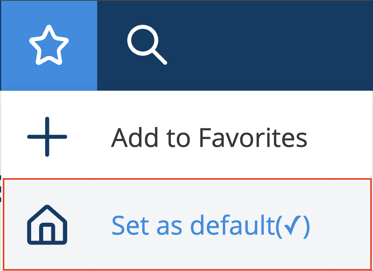Click the blank area of the highlighted default row
The width and height of the screenshot is (373, 271).
(340, 225)
